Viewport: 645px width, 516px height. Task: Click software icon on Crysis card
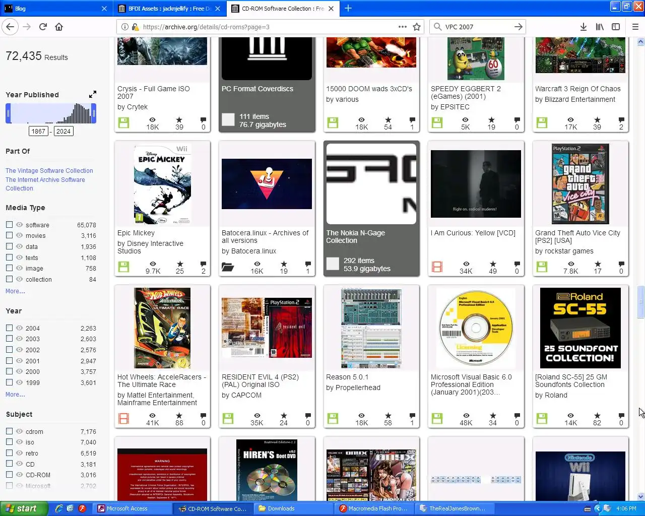(x=123, y=122)
